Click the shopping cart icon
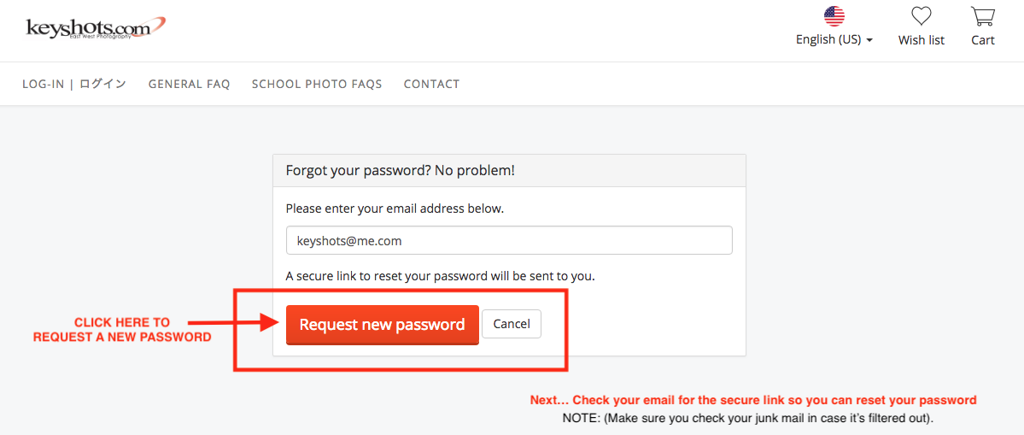The image size is (1024, 435). (982, 15)
